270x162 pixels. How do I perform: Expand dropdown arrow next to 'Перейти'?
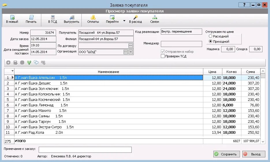coord(124,21)
